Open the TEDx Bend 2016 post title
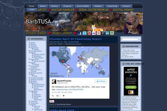Image resolution: width=167 pixels, height=111 pixels. tap(63, 110)
